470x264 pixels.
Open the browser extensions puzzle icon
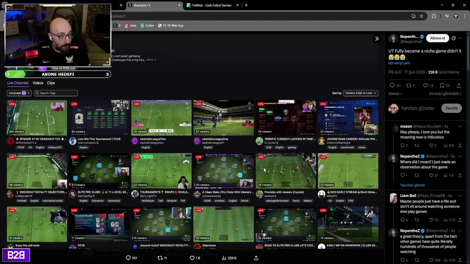click(434, 16)
